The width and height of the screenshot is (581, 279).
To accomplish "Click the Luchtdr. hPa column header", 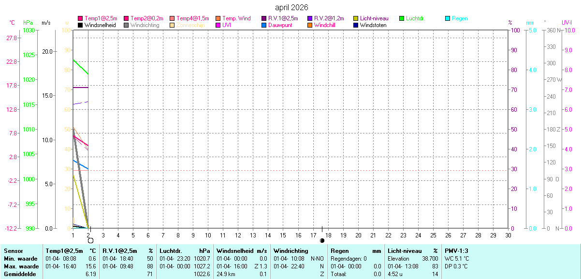I will click(185, 251).
